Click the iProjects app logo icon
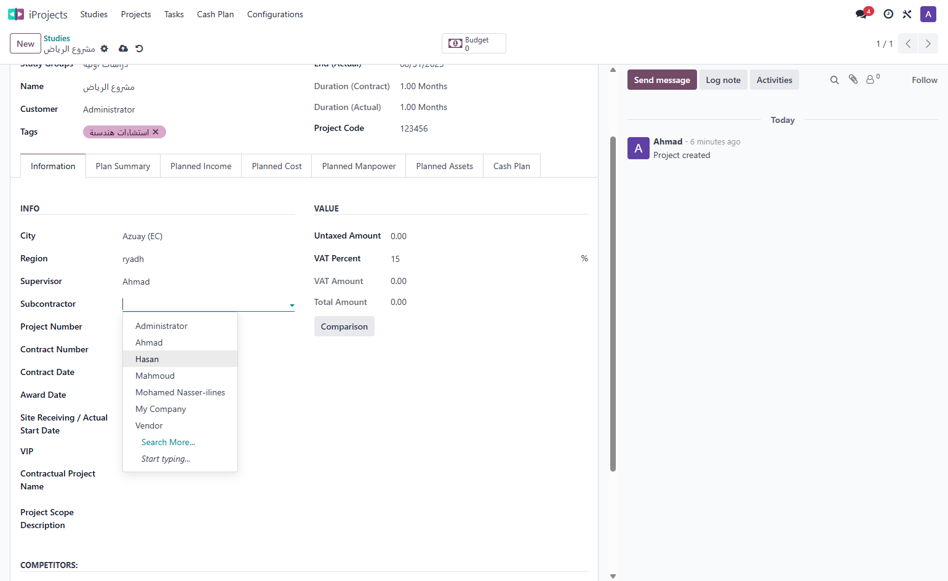 pyautogui.click(x=16, y=14)
